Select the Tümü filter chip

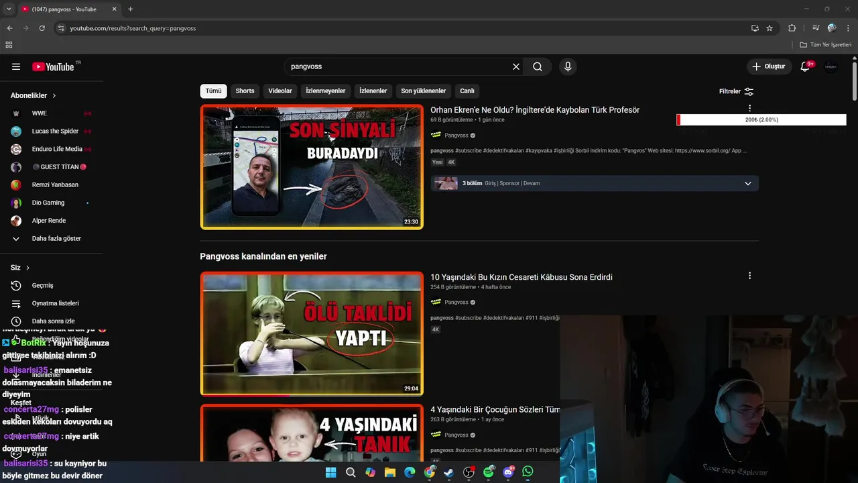point(213,91)
